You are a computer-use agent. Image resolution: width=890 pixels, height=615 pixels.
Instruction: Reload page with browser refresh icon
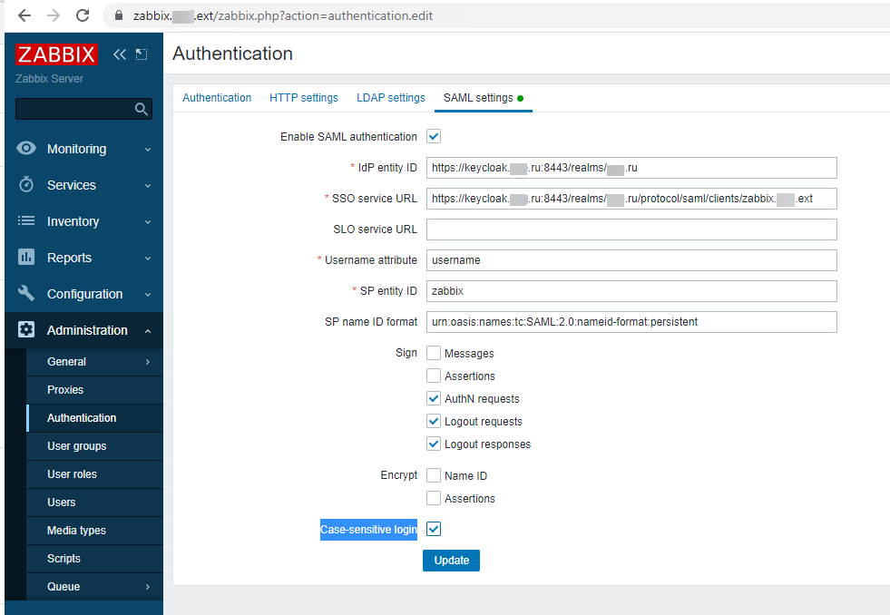[83, 16]
